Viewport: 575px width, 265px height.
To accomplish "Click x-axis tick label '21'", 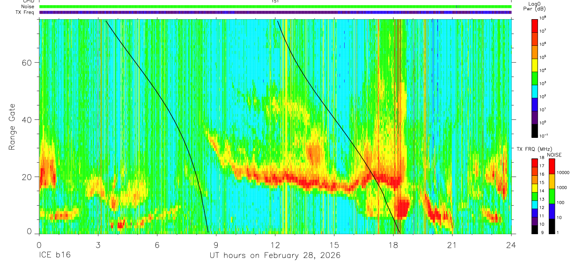I will pos(452,244).
